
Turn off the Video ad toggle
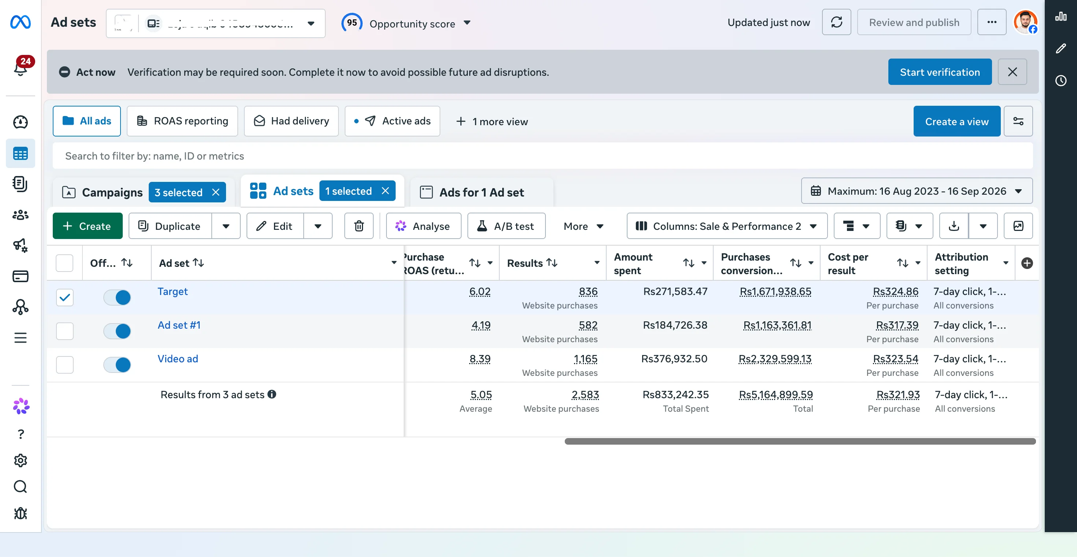click(117, 365)
